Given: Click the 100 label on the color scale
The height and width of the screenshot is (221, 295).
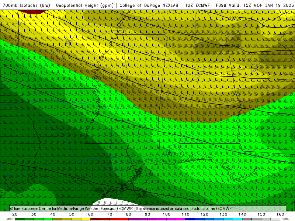Looking at the screenshot, I should (x=167, y=214).
